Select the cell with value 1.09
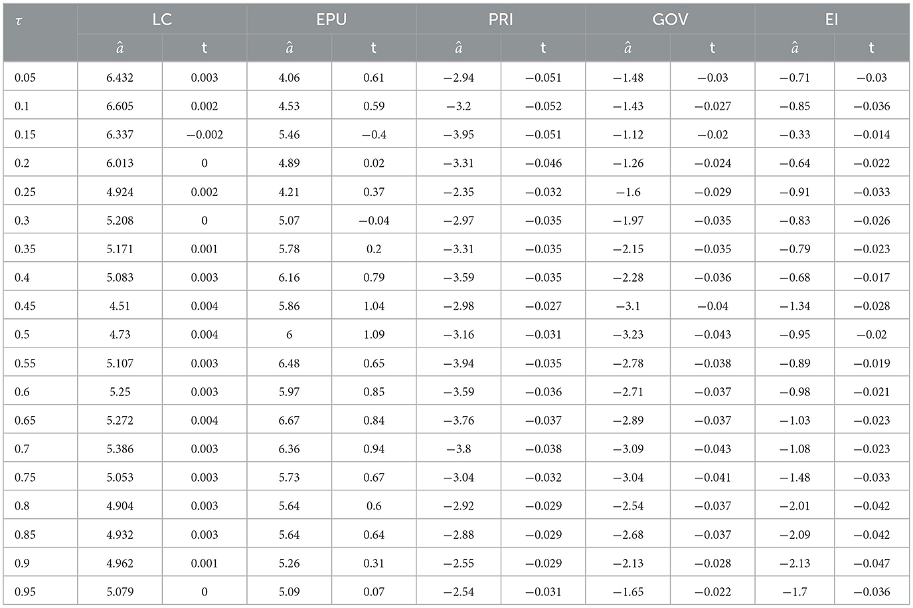The height and width of the screenshot is (608, 913). click(374, 334)
